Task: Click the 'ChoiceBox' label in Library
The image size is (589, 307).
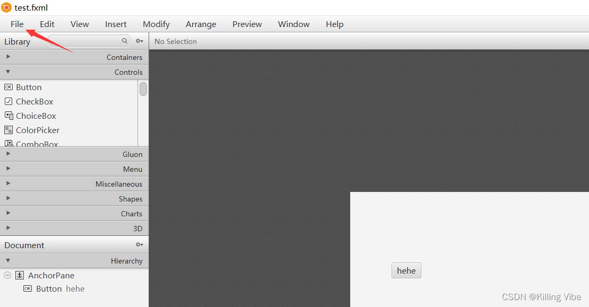Action: [x=36, y=116]
